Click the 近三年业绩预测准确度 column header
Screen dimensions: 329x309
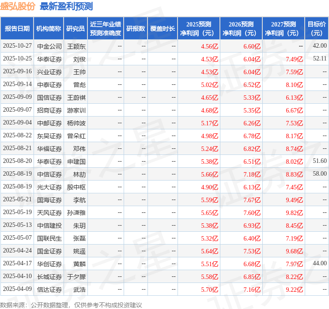(106, 28)
